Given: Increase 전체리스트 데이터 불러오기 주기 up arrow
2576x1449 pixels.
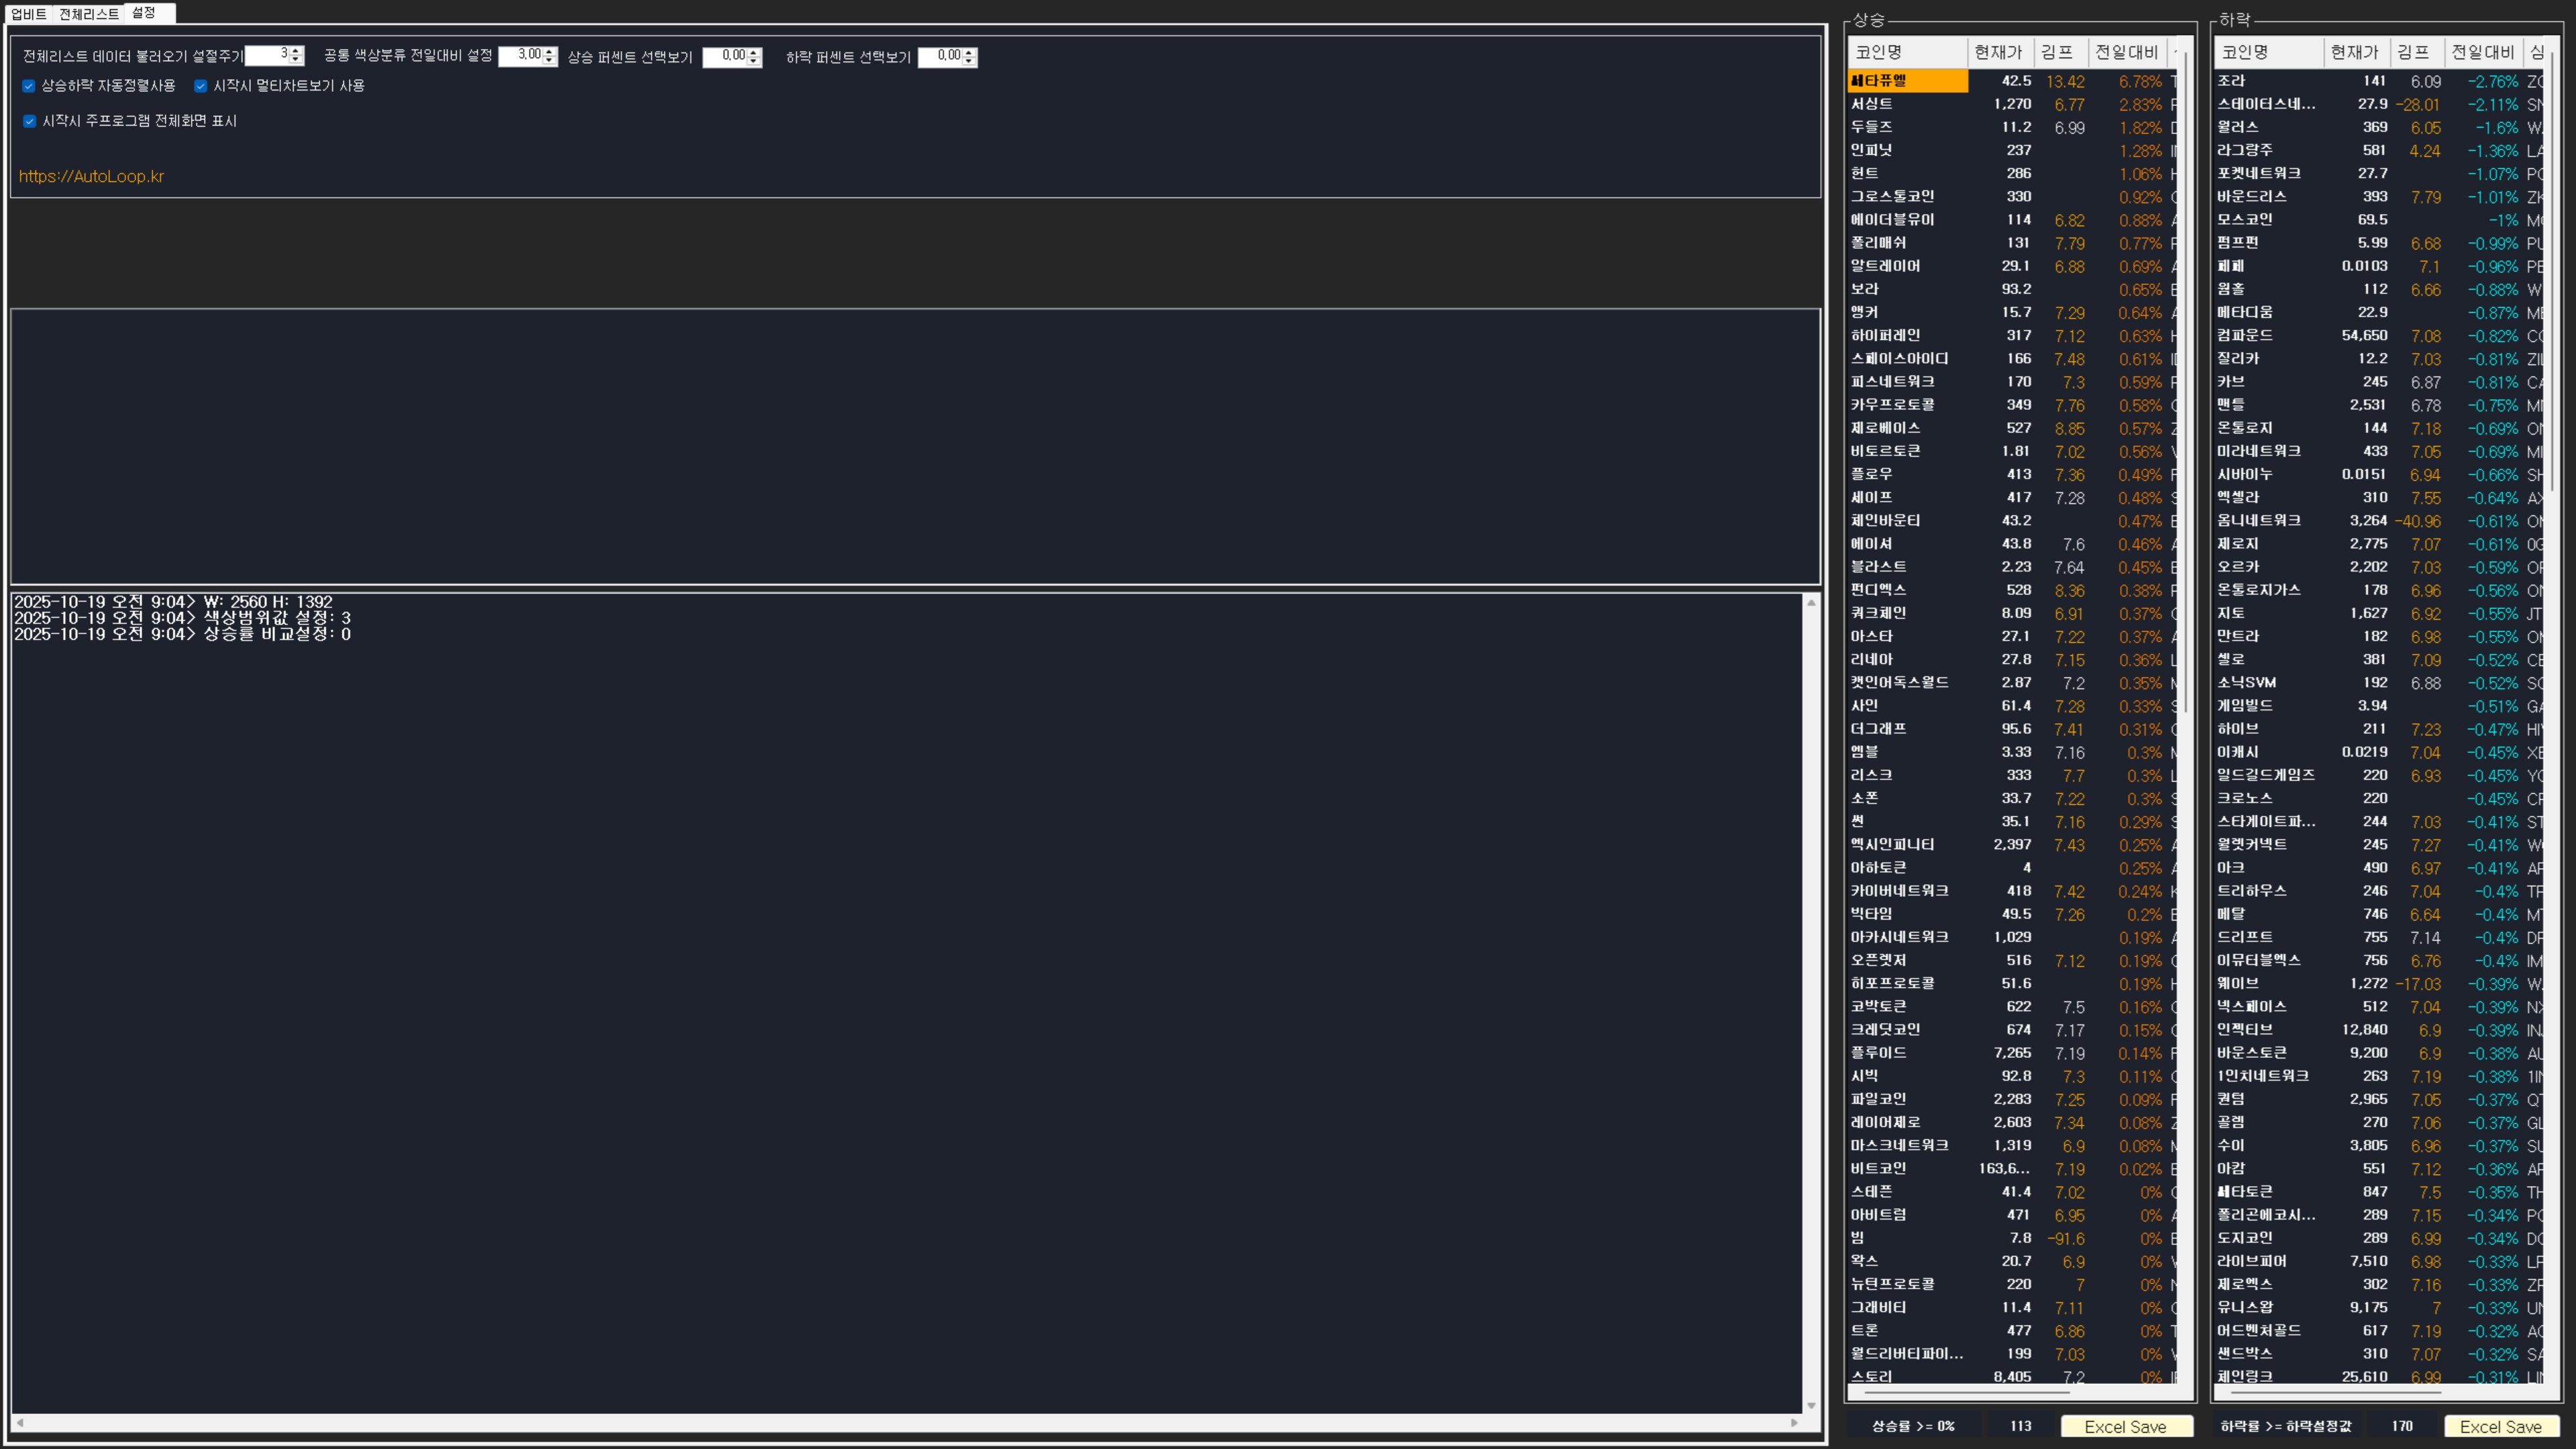Looking at the screenshot, I should 296,51.
